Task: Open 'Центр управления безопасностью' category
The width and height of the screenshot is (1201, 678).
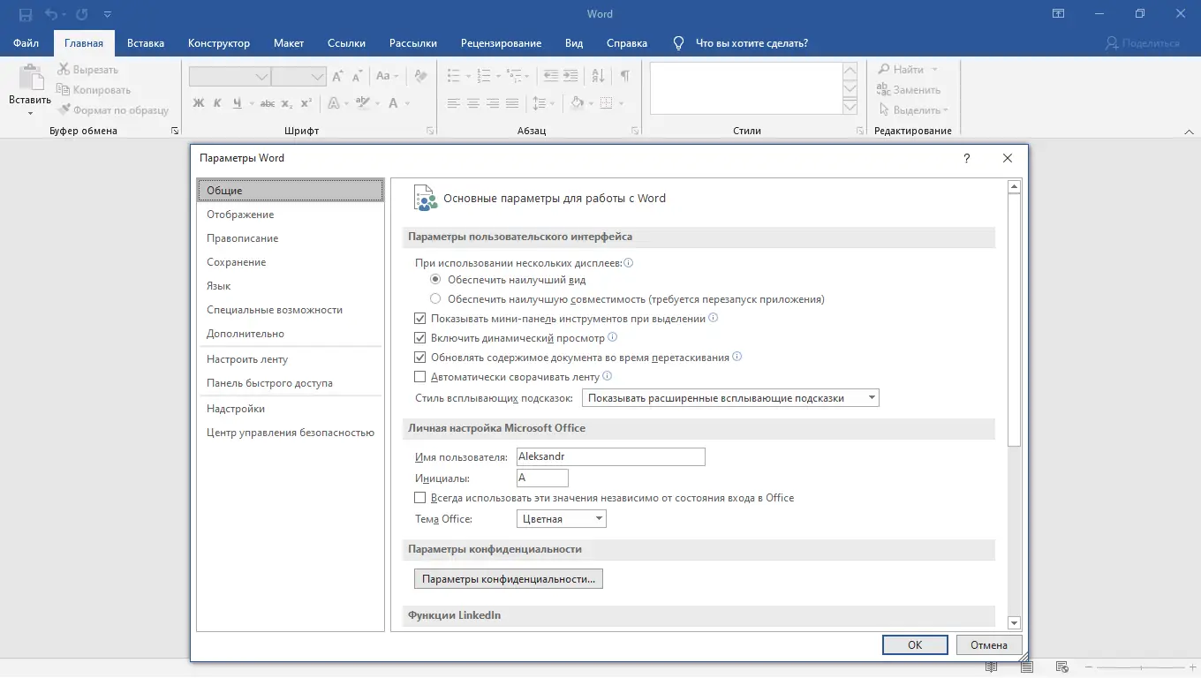Action: (x=291, y=433)
